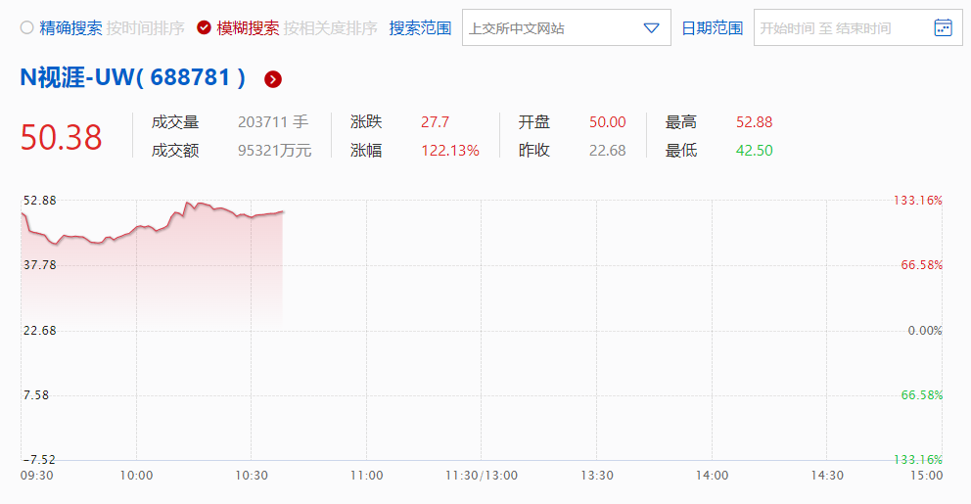This screenshot has width=971, height=504.
Task: Open the N视涯-UW( 688781 ) stock title link
Action: pos(133,78)
